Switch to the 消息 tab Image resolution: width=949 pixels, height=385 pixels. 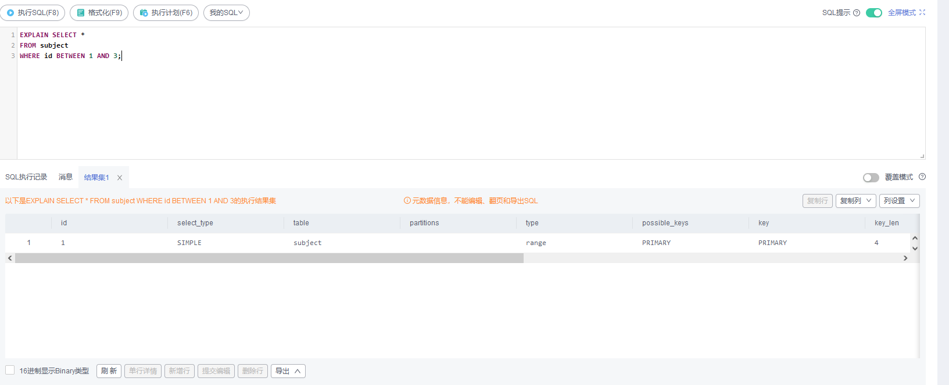click(66, 177)
